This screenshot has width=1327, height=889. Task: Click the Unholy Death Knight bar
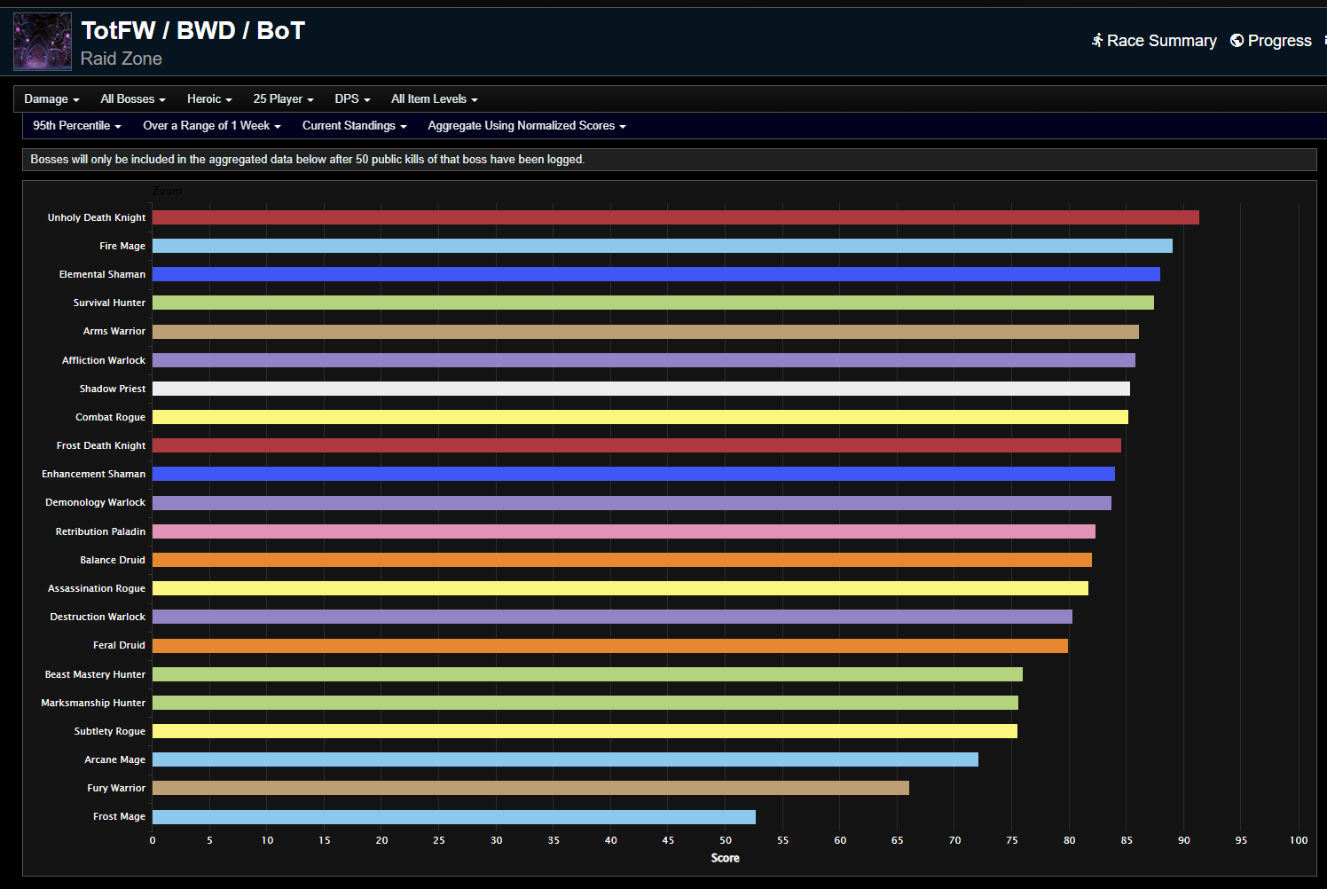pyautogui.click(x=676, y=217)
